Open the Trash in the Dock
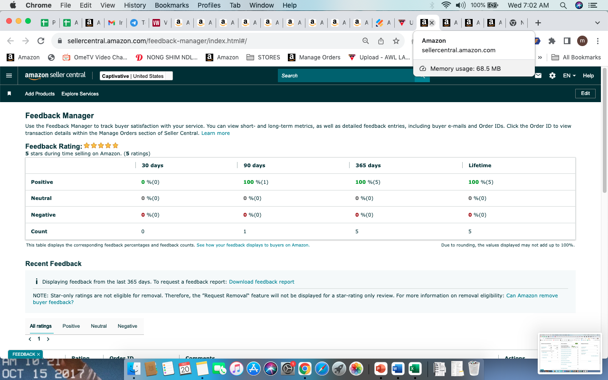Viewport: 608px width, 380px height. pos(474,369)
